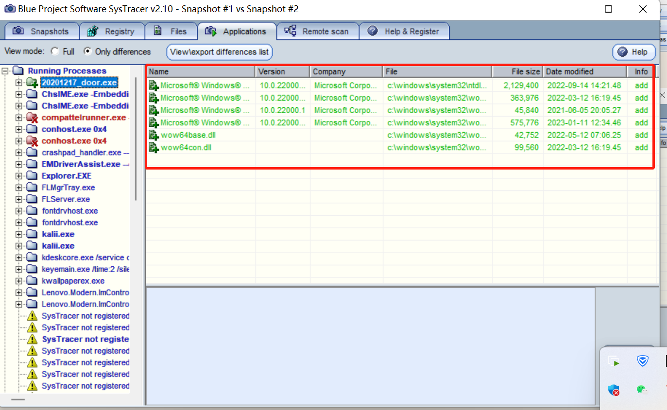Open the Remote scan tab
667x410 pixels.
318,31
